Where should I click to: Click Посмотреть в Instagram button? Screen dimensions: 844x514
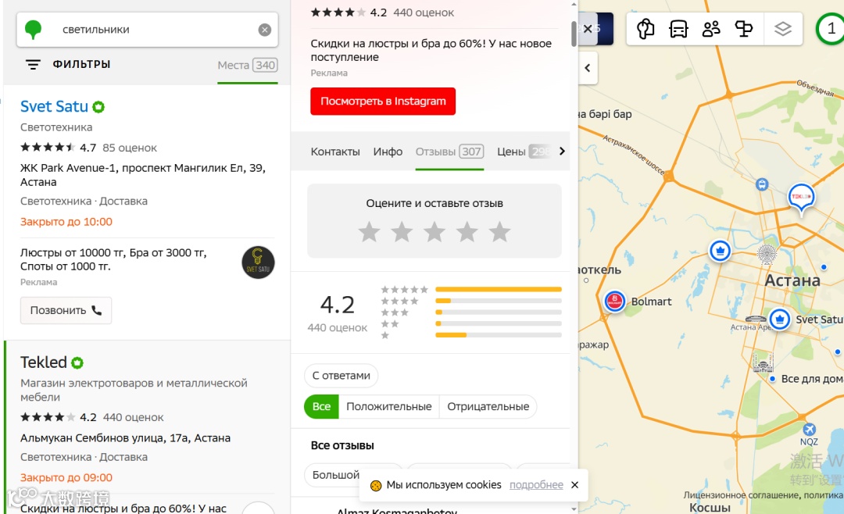383,102
